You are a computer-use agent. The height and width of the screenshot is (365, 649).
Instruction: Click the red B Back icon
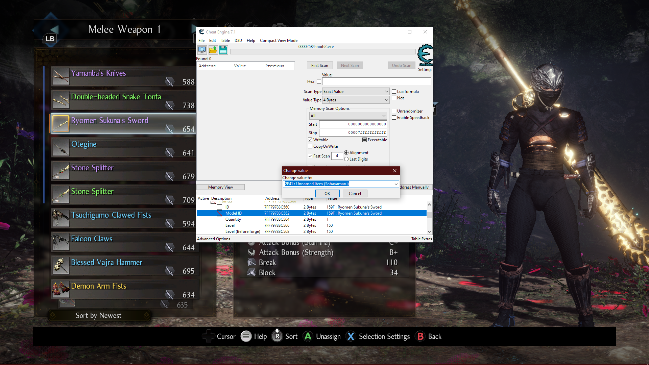click(420, 336)
